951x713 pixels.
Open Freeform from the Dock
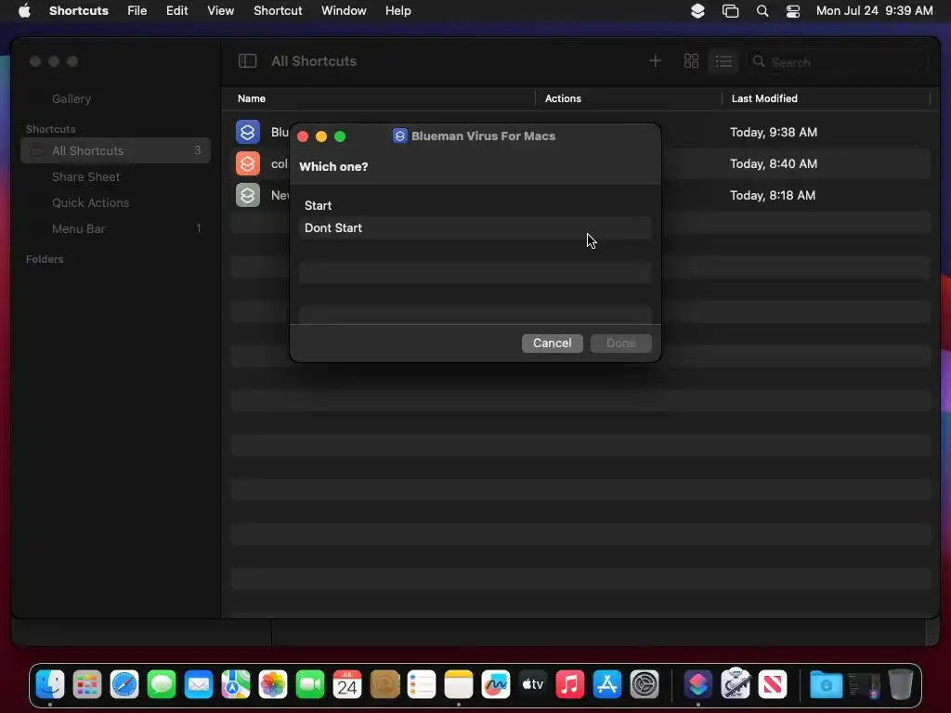click(496, 685)
